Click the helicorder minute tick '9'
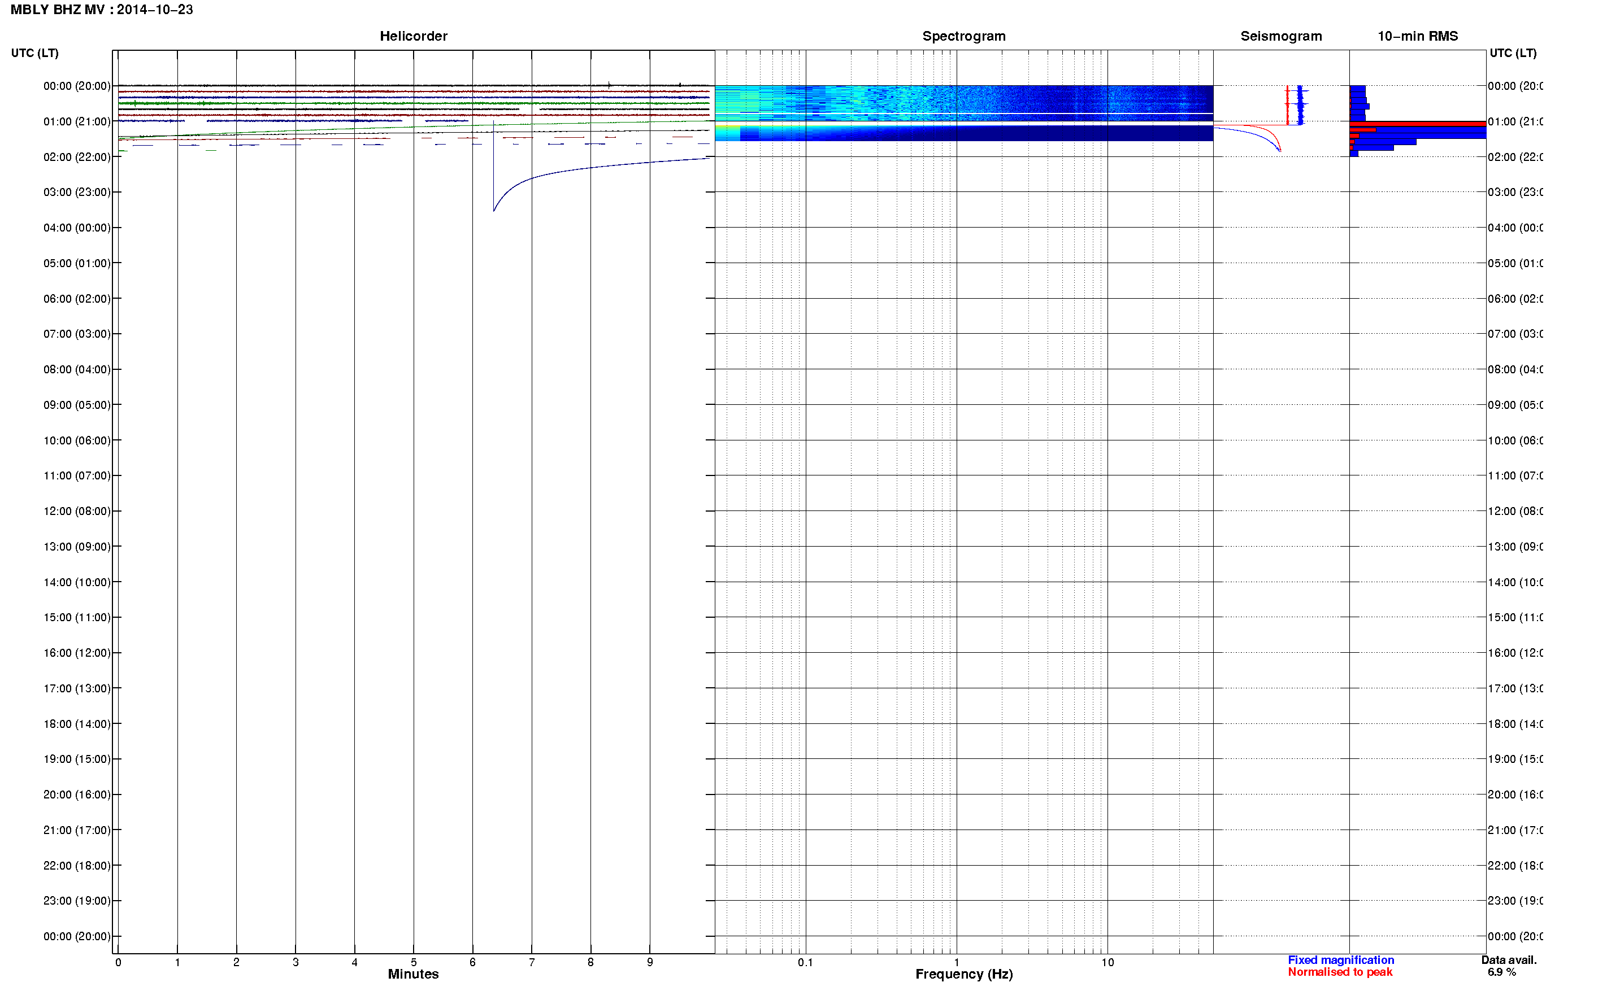This screenshot has height=1004, width=1607. (650, 963)
